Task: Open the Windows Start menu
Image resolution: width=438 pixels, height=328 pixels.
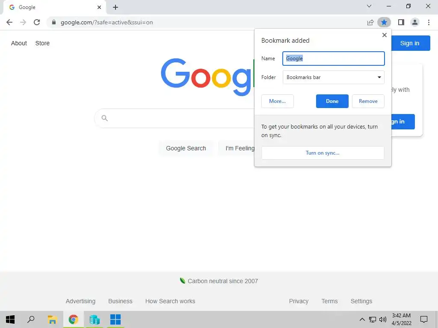Action: (10, 319)
